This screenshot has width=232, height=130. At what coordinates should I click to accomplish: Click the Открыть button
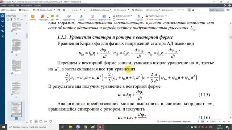click(x=24, y=10)
